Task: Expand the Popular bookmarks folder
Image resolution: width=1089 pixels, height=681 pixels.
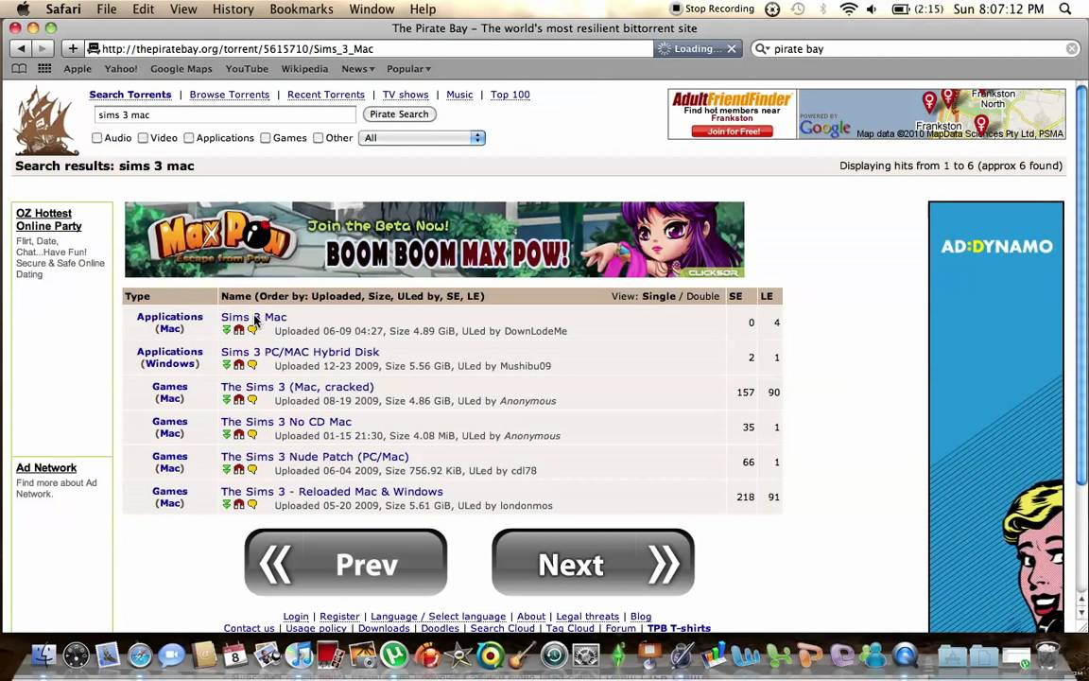Action: (408, 69)
